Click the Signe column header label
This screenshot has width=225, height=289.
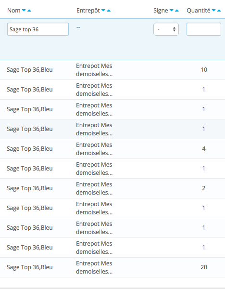tap(161, 11)
